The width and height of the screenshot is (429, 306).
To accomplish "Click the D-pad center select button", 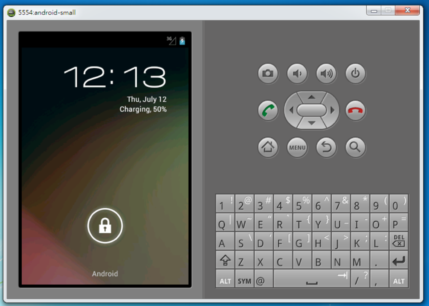I will (x=312, y=110).
